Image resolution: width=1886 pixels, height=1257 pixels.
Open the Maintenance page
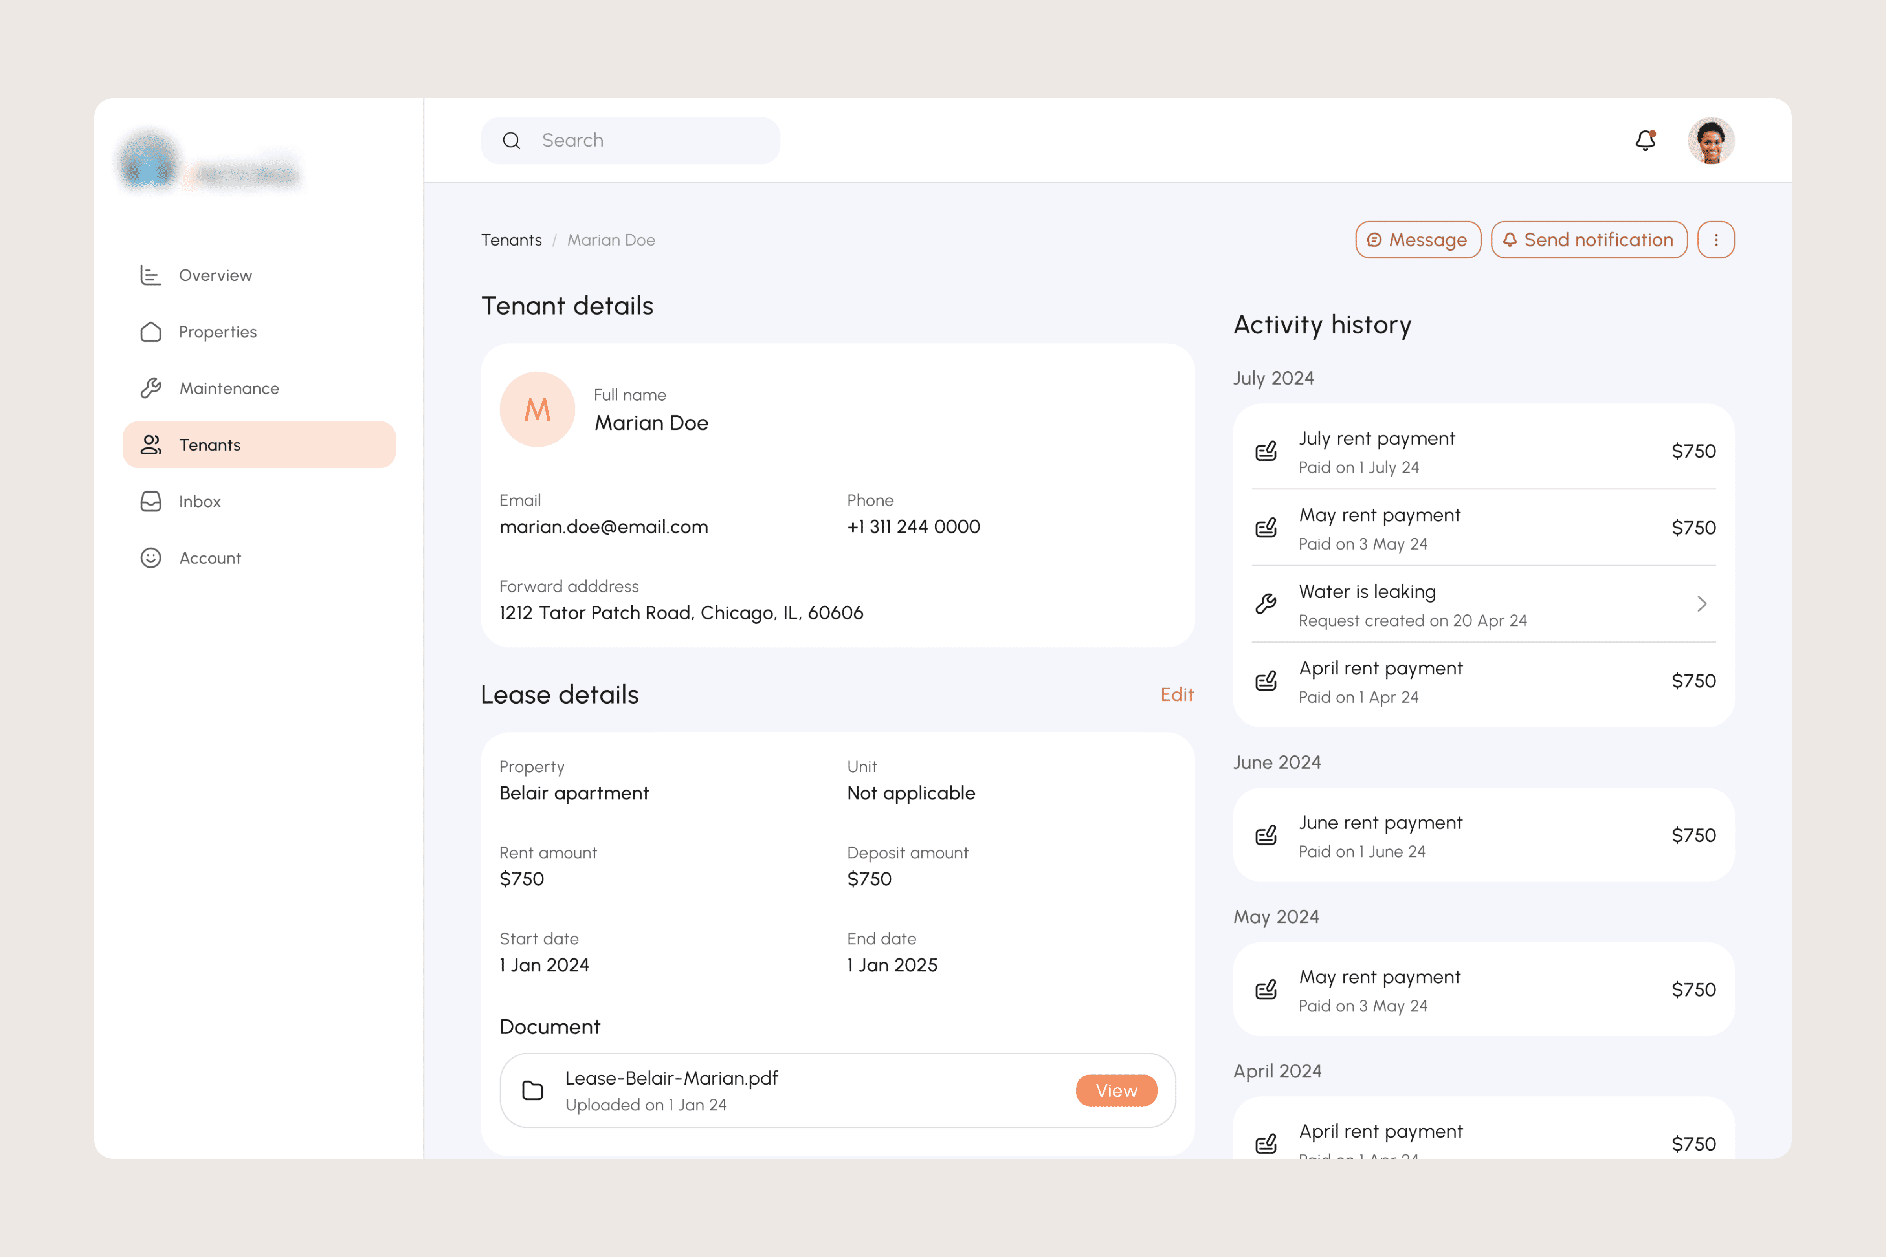tap(229, 389)
